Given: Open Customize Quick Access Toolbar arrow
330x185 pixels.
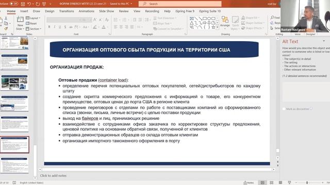Looking at the screenshot, I should tap(51, 4).
